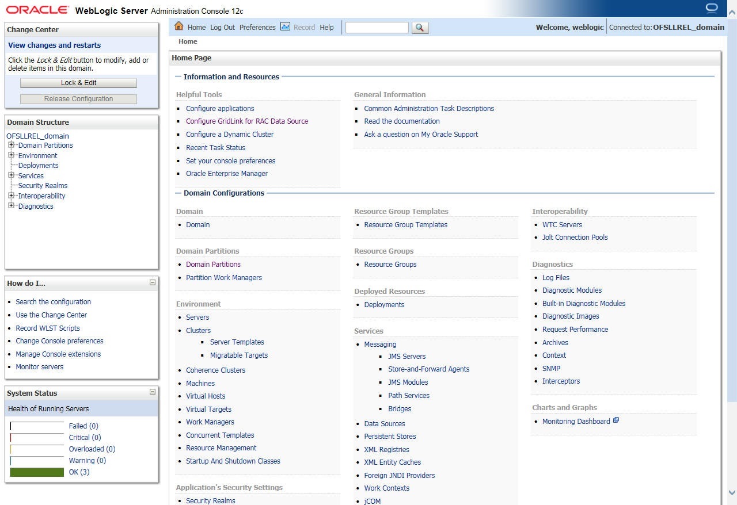
Task: Click Failed (0) server health link
Action: (83, 426)
